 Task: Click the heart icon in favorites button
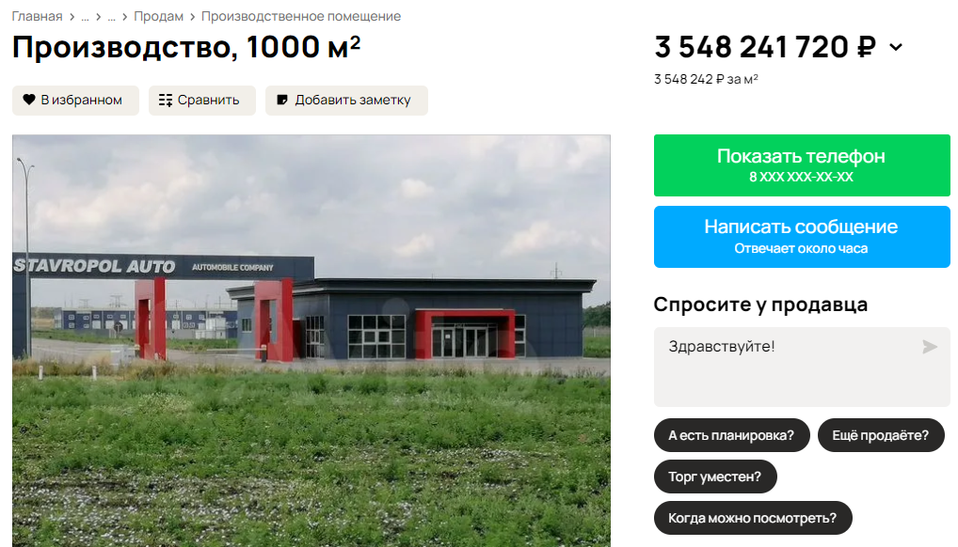point(29,100)
